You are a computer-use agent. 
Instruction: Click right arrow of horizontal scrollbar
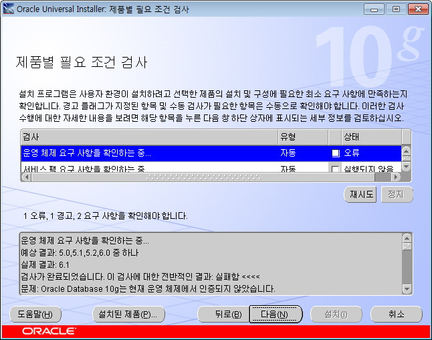pos(396,177)
